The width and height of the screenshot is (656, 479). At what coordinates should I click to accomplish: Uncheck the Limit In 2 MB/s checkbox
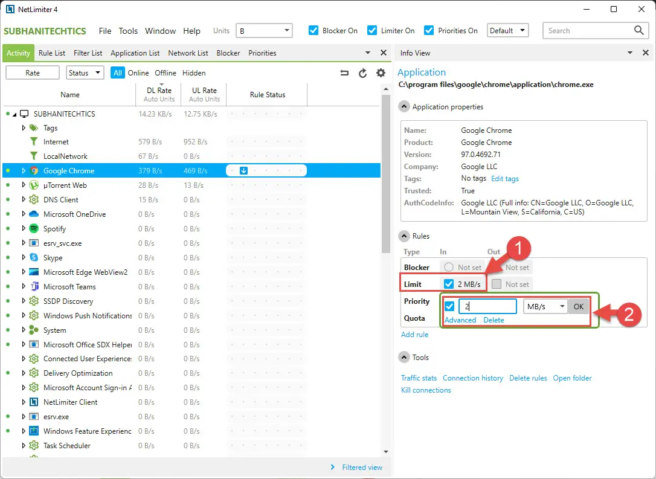coord(449,284)
